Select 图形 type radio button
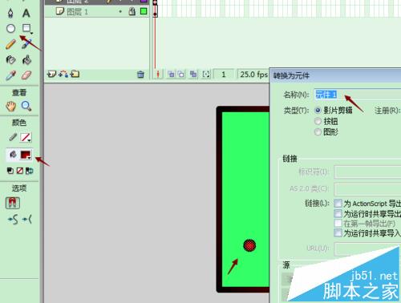 point(318,131)
